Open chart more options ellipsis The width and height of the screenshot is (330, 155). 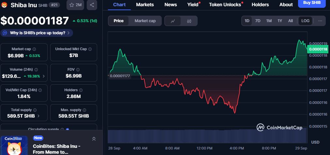pos(320,21)
